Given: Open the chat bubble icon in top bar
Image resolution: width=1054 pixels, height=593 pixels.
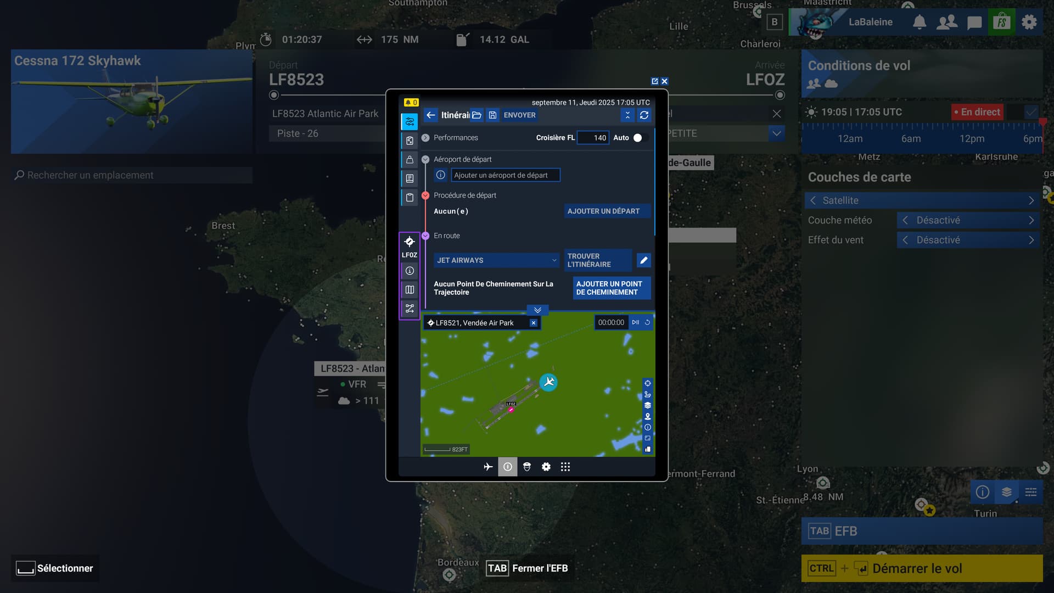Looking at the screenshot, I should pos(974,23).
